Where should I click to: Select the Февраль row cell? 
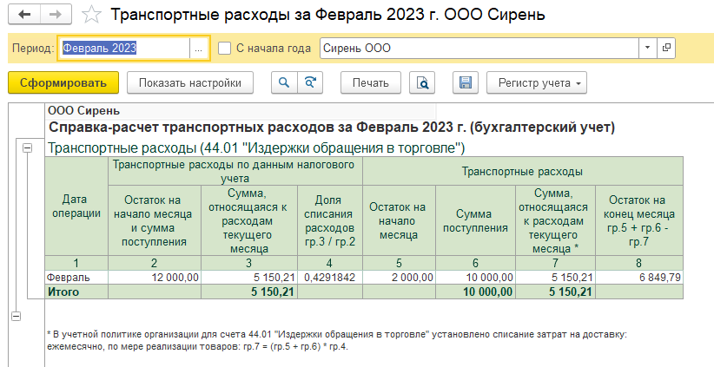click(x=76, y=278)
